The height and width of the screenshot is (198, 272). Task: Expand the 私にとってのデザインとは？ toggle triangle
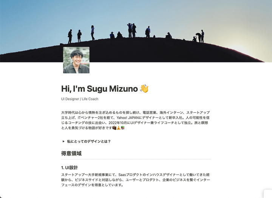[x=63, y=141]
